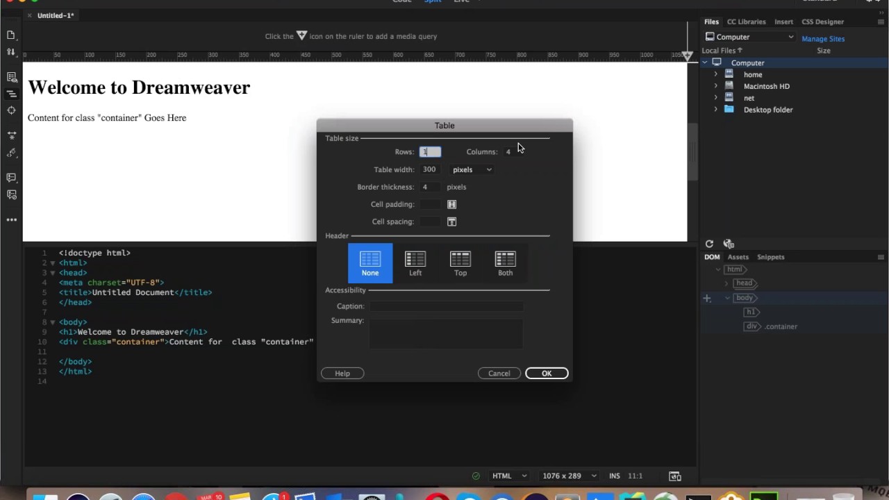889x500 pixels.
Task: Switch to the DOM tab
Action: pyautogui.click(x=712, y=257)
